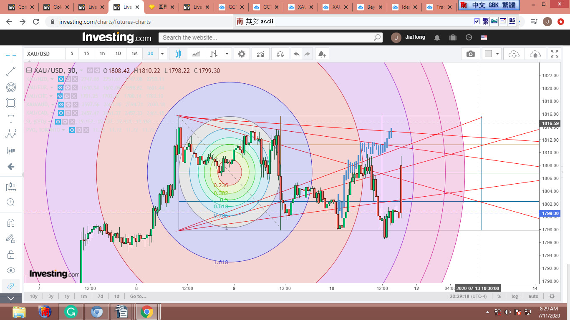Click the compare symbols scale icon
This screenshot has width=570, height=320.
(x=280, y=54)
